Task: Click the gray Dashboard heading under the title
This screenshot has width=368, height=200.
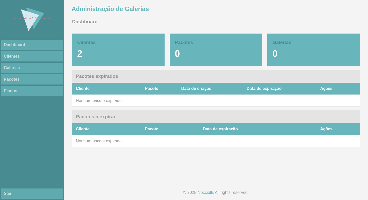Action: 85,22
